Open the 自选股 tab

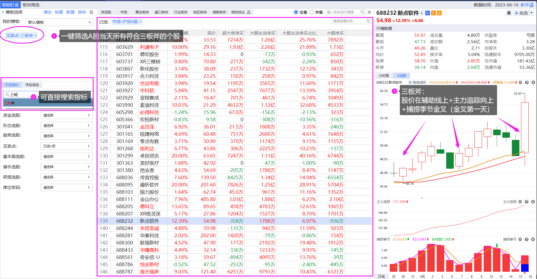[x=106, y=12]
